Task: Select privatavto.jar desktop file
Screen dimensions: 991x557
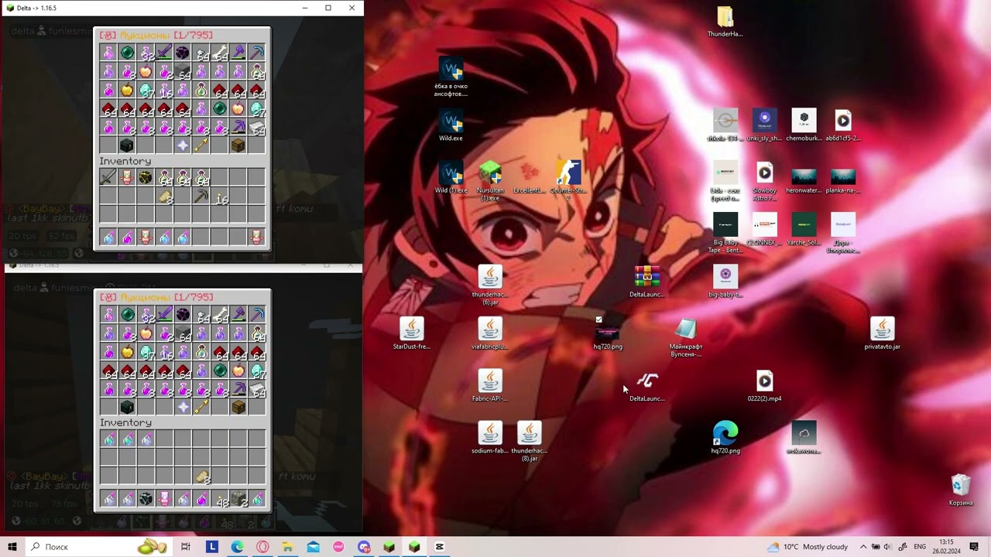Action: 882,334
